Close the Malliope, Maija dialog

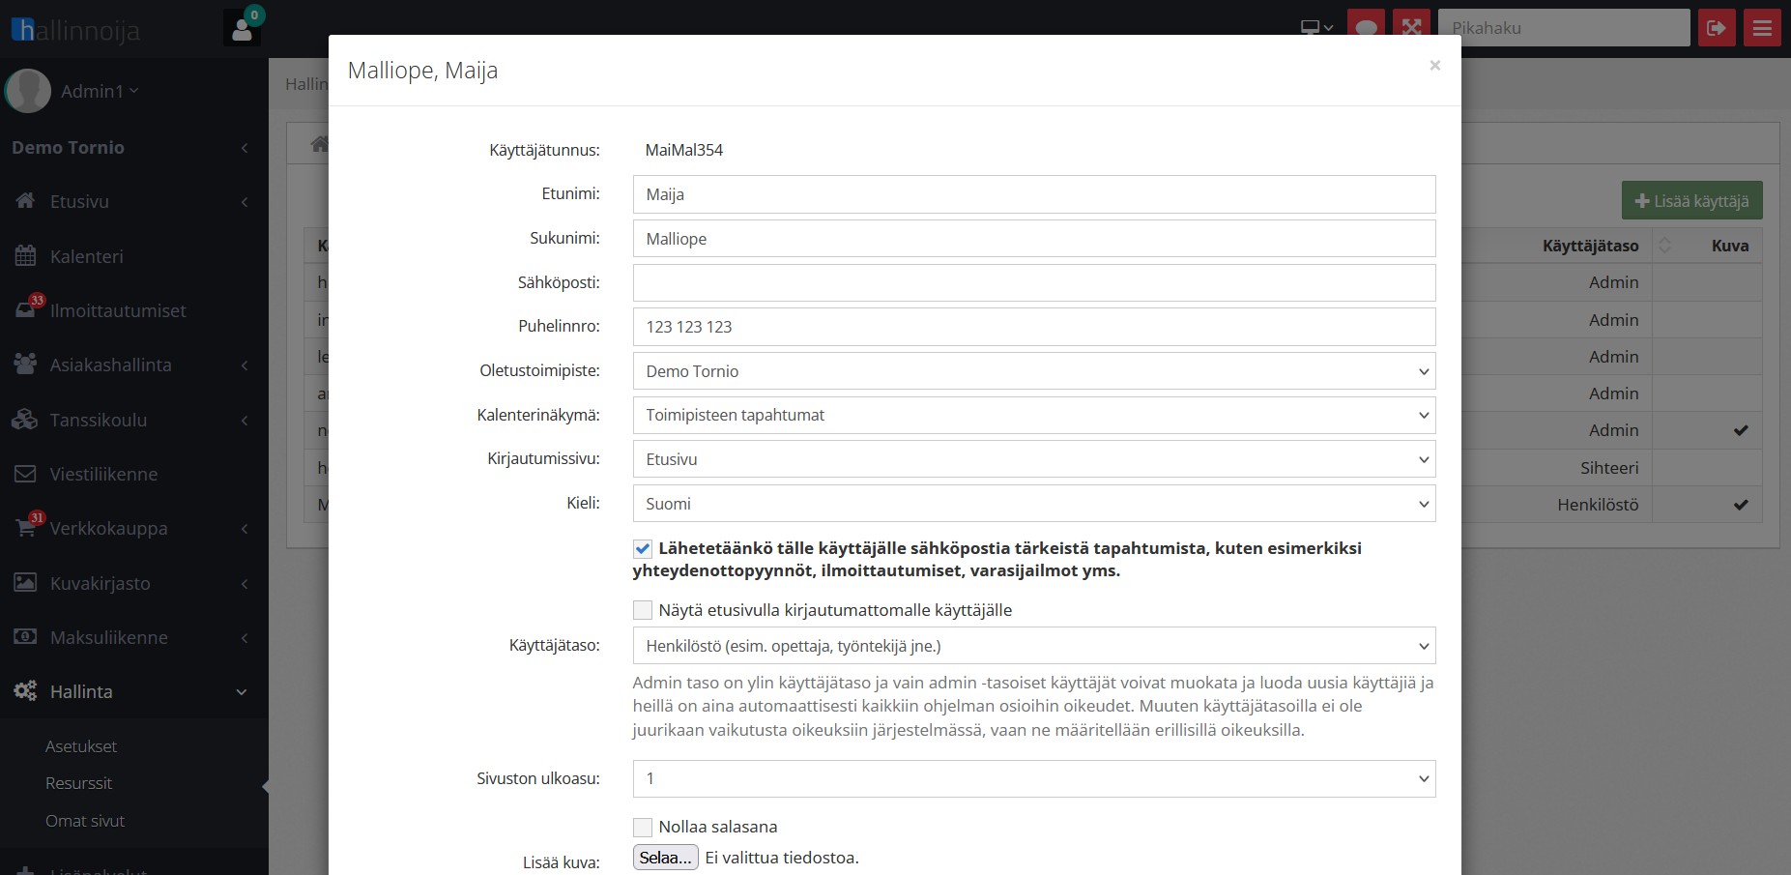pyautogui.click(x=1434, y=66)
